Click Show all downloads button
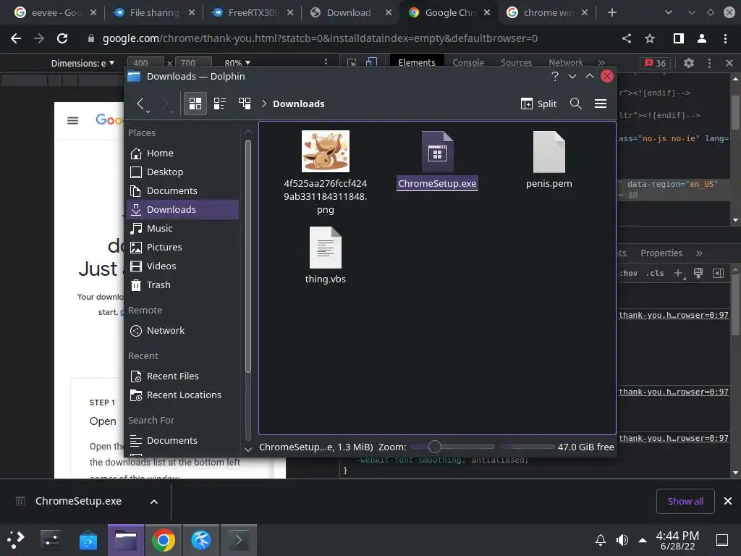741x556 pixels. pos(685,501)
